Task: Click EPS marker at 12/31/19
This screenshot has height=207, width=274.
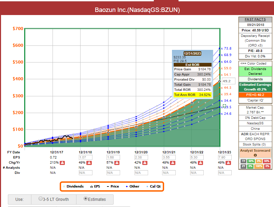Action: (109, 133)
